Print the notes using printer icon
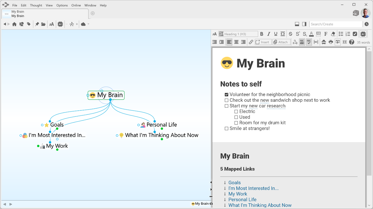The image size is (373, 209). tap(331, 42)
